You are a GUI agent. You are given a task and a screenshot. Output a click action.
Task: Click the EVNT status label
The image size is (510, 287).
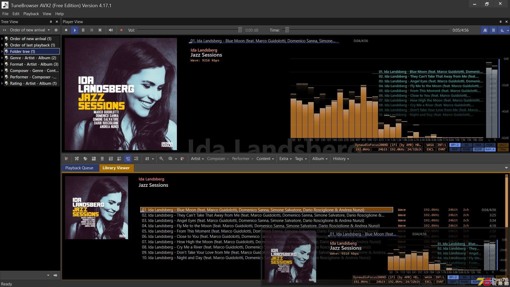442,149
